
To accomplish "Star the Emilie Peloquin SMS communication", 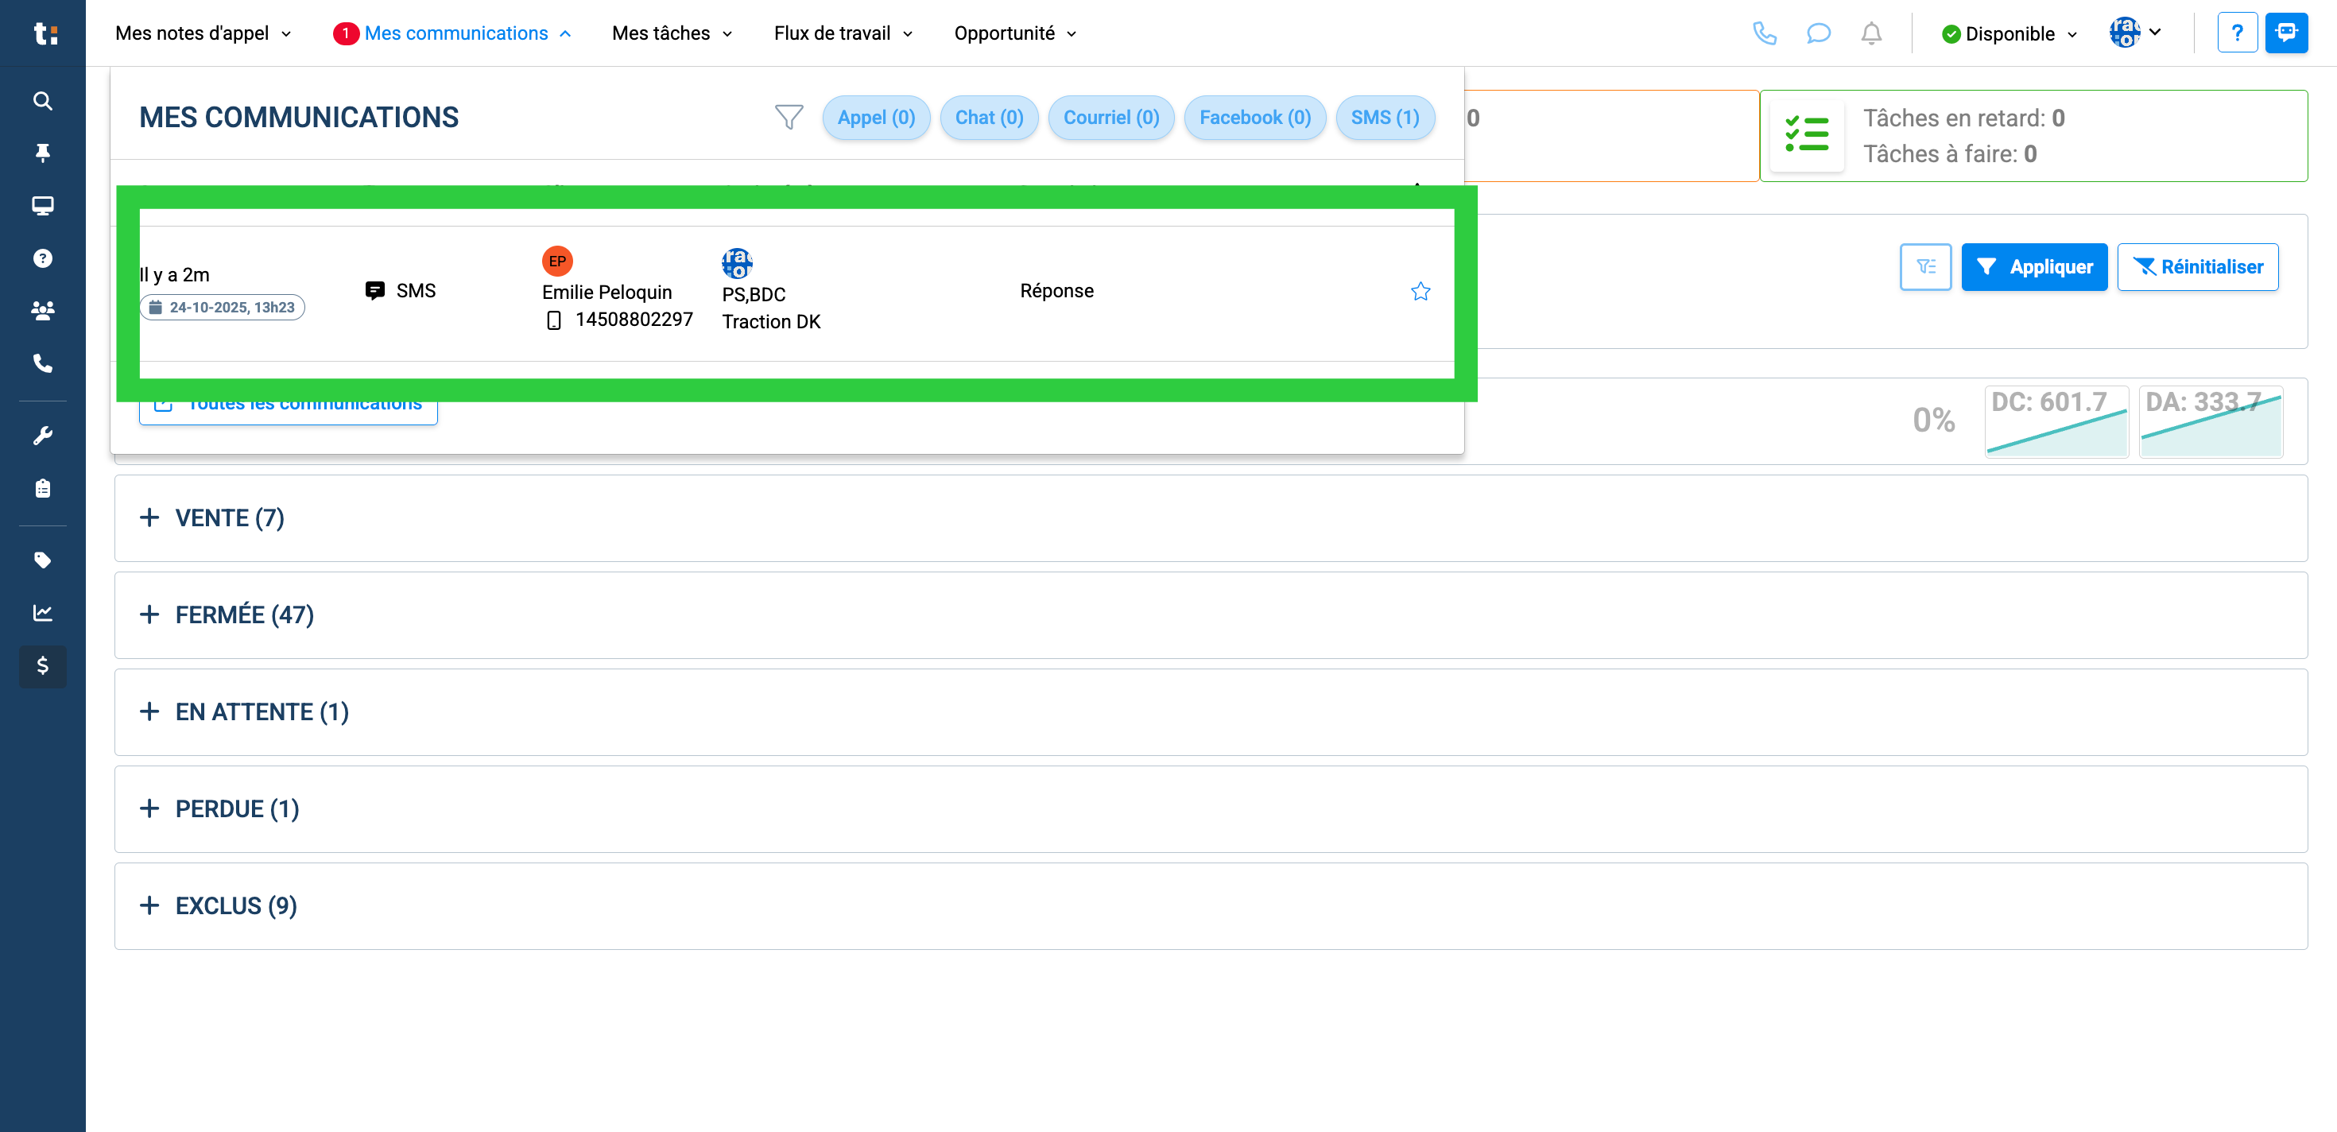I will point(1420,291).
